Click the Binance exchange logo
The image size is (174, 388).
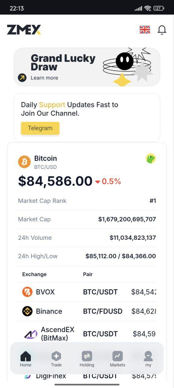point(27,311)
